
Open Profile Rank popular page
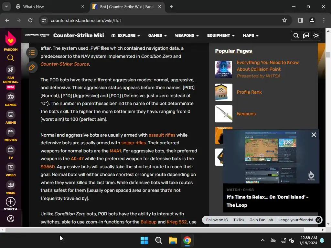point(249,92)
